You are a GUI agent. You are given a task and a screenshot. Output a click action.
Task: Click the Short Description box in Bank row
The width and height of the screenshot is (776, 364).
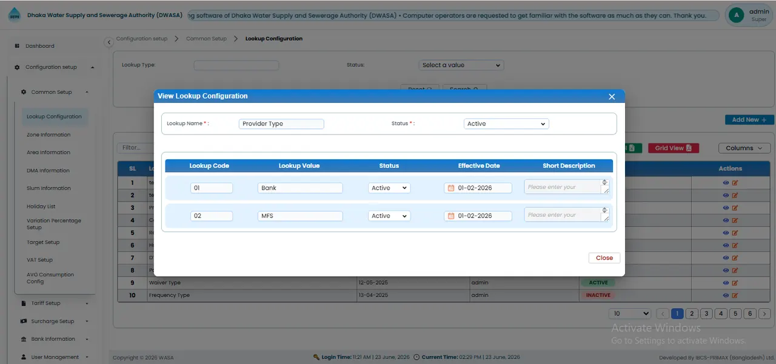567,187
